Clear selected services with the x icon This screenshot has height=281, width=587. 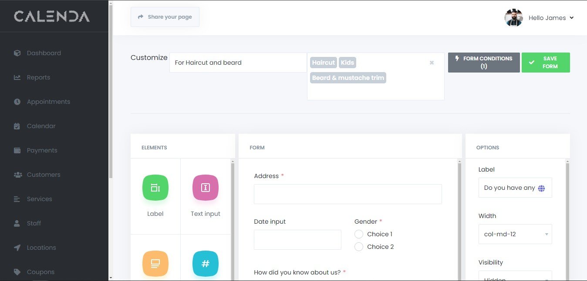click(432, 63)
